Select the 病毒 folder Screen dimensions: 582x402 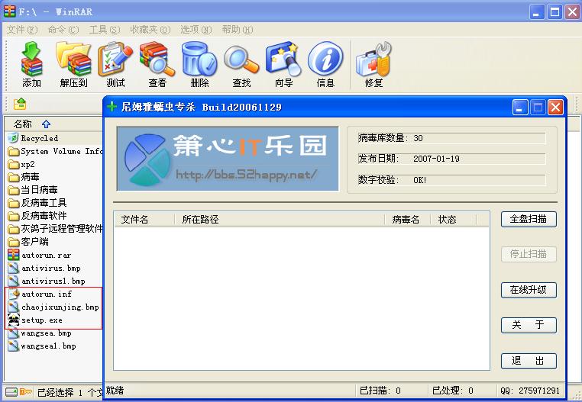[x=24, y=177]
